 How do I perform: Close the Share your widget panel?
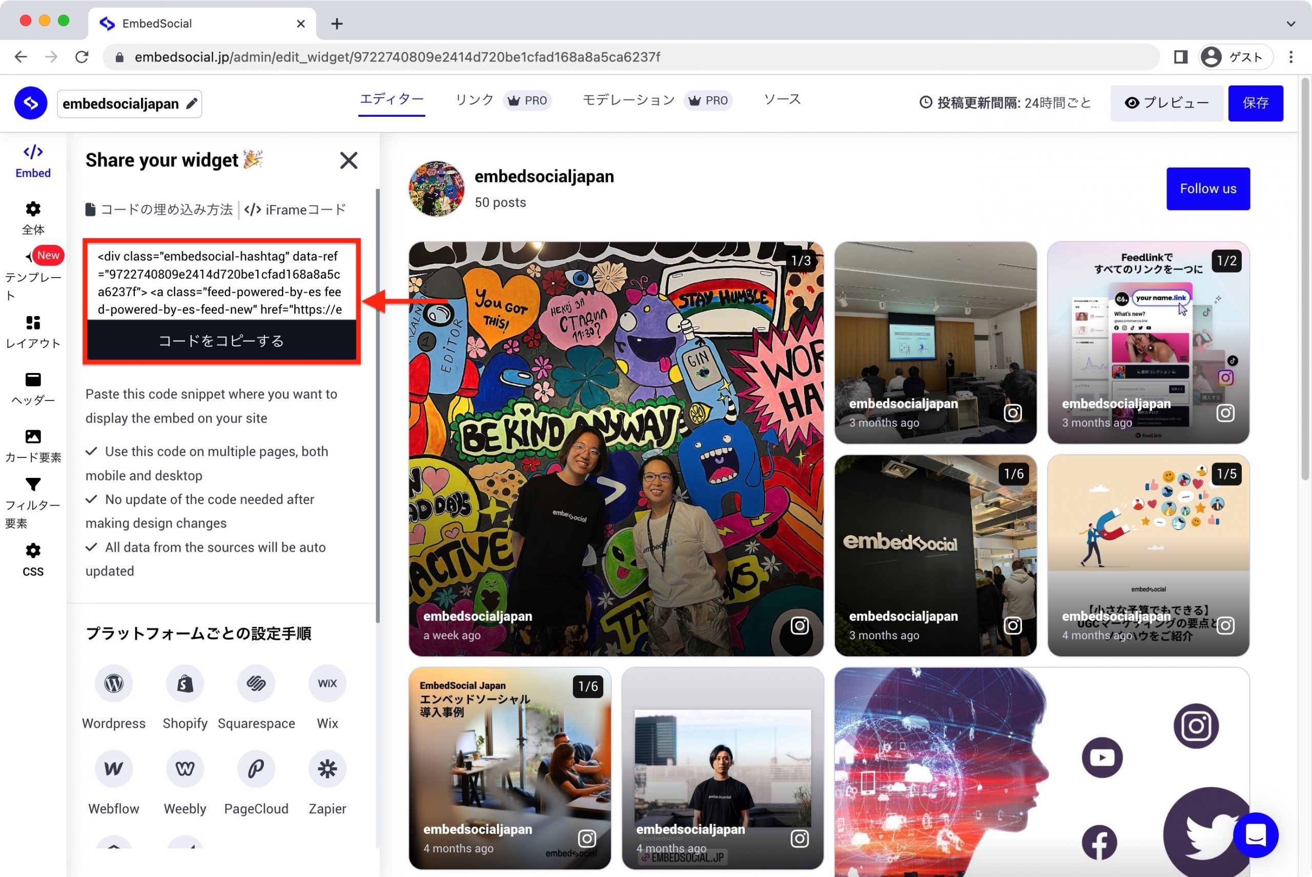coord(348,160)
